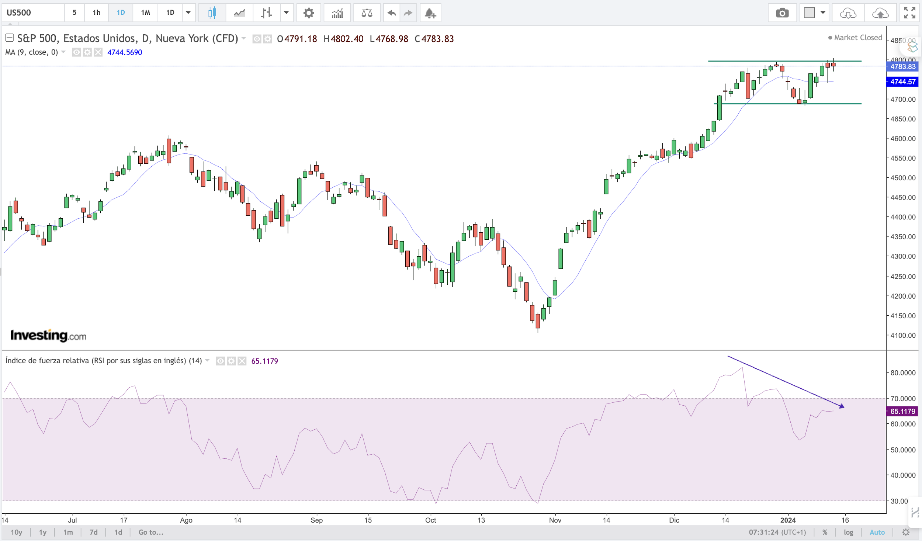The height and width of the screenshot is (541, 922).
Task: Toggle the log scale option
Action: pyautogui.click(x=848, y=532)
